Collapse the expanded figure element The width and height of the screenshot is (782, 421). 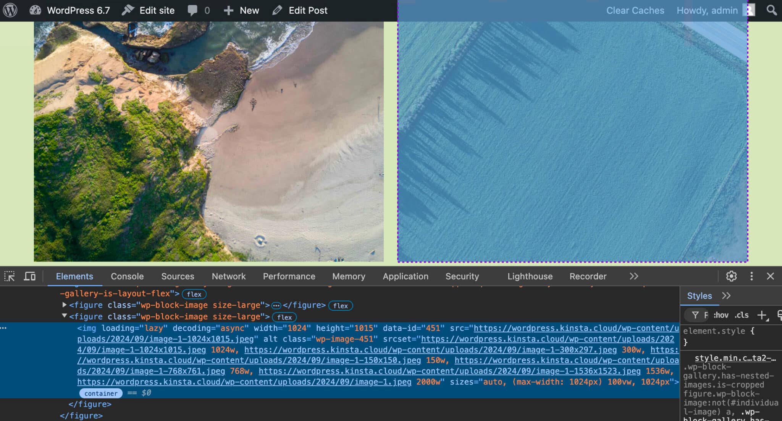[64, 316]
